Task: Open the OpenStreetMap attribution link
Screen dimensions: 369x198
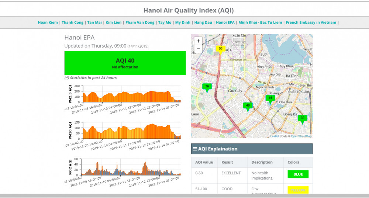Action: point(301,136)
